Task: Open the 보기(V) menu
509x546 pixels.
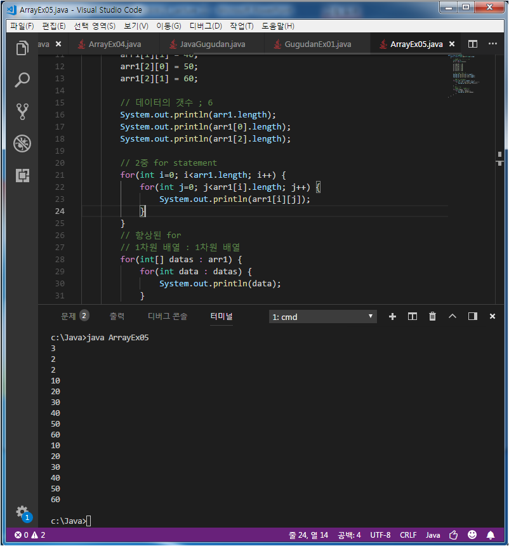Action: 136,26
